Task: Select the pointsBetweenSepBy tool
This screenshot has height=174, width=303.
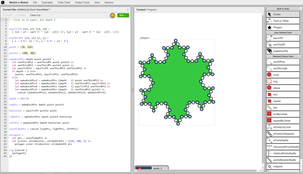Action: (283, 160)
